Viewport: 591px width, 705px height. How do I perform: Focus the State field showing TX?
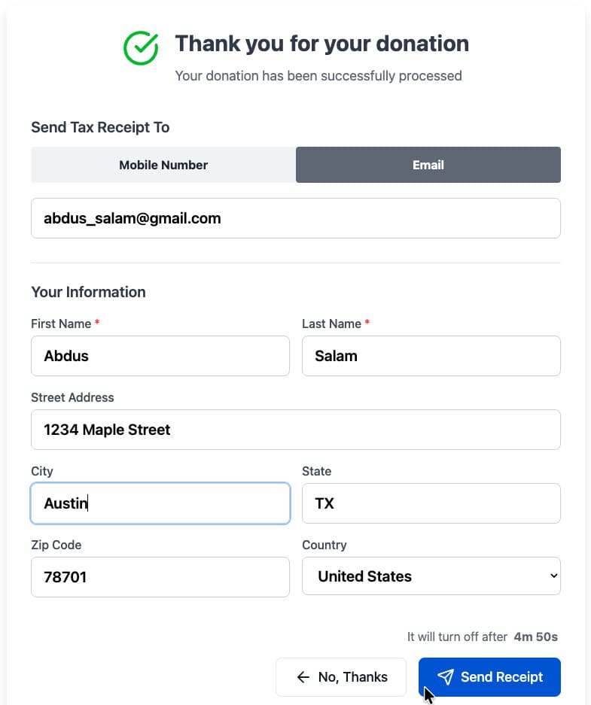[x=431, y=503]
